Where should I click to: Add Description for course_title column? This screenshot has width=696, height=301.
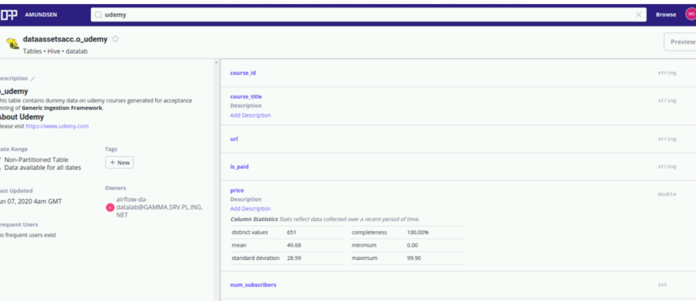(x=250, y=115)
